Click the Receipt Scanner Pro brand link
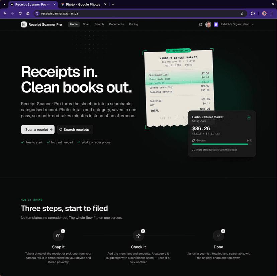 [41, 24]
